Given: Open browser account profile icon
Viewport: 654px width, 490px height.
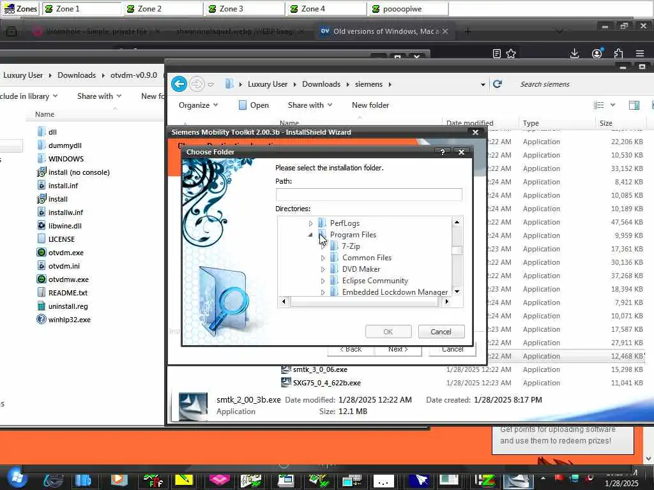Looking at the screenshot, I should 597,54.
